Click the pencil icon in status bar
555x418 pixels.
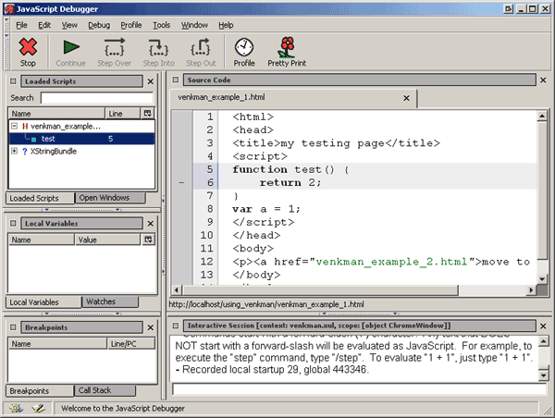(x=38, y=409)
